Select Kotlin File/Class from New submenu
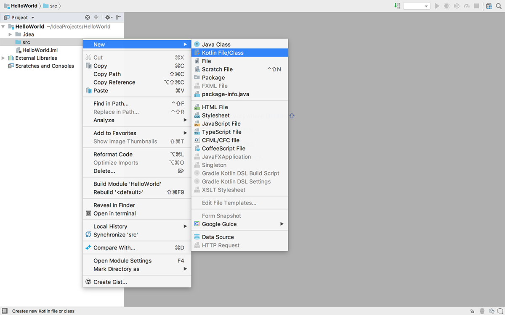The width and height of the screenshot is (505, 315). pyautogui.click(x=223, y=53)
